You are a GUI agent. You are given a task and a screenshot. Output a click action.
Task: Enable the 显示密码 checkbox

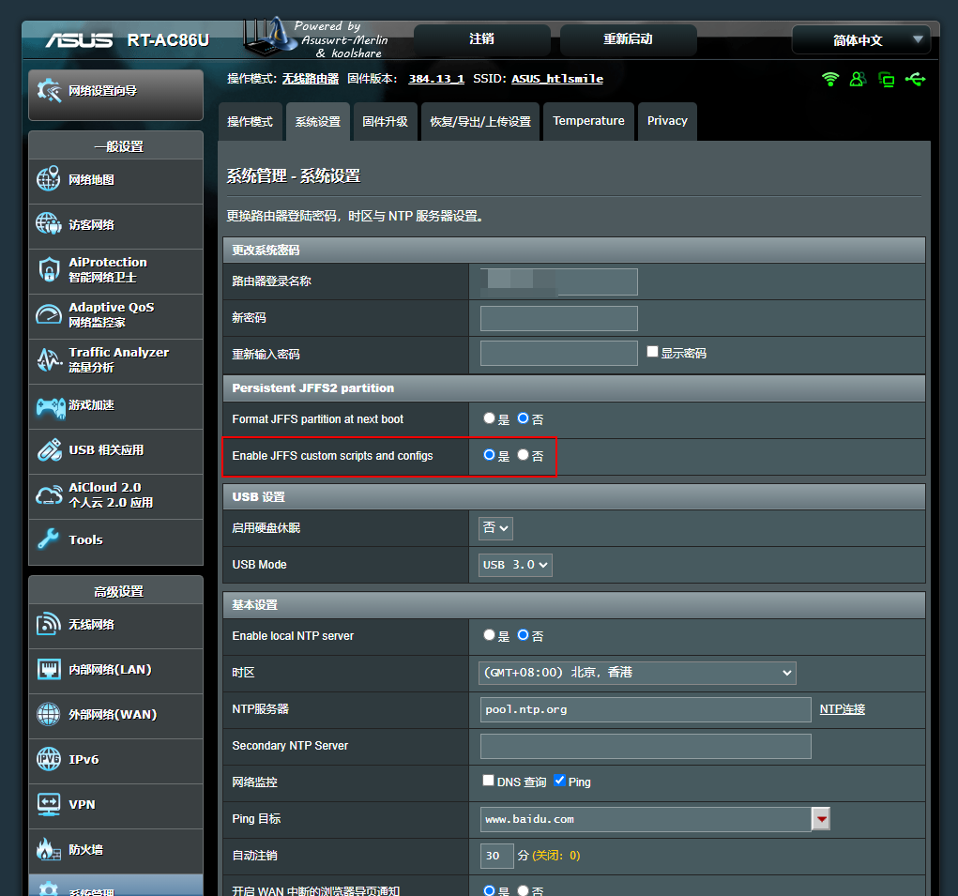(x=653, y=352)
